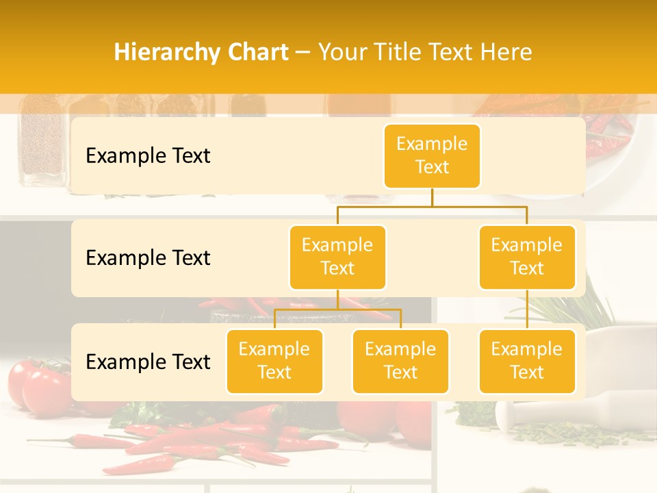Click the top row's "Example Text" label

(148, 155)
